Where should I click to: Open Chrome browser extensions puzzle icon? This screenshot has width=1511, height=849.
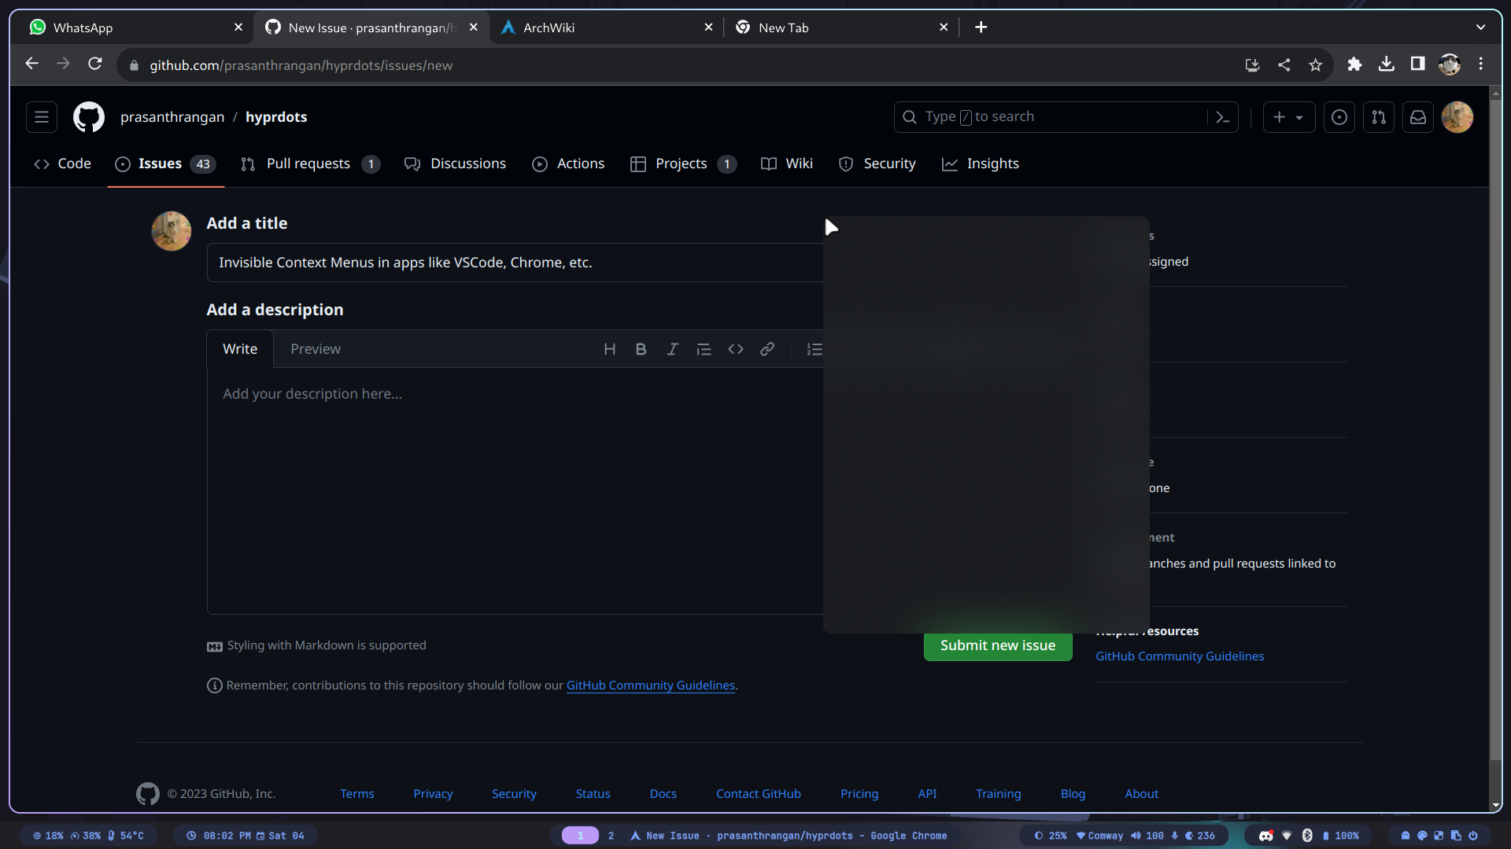(1355, 64)
